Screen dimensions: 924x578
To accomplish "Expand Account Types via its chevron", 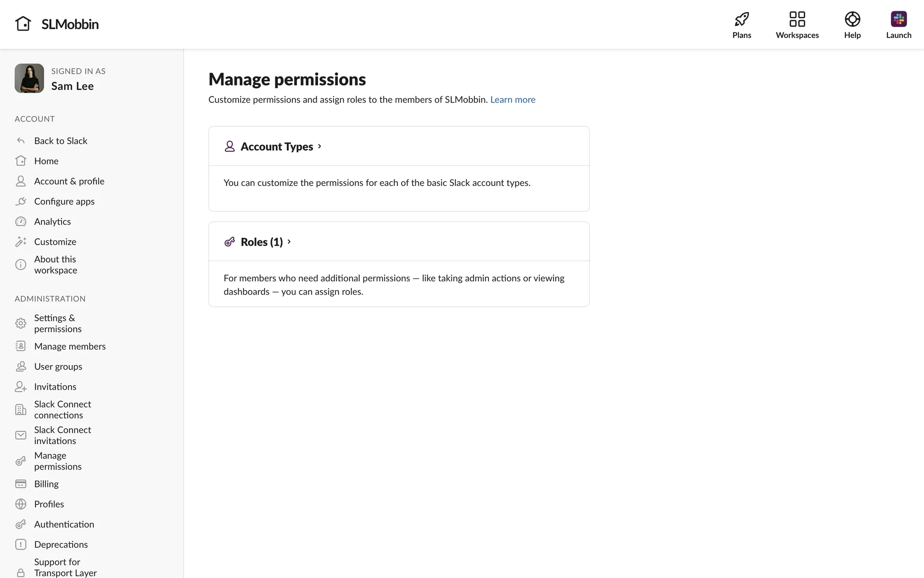I will click(x=320, y=146).
